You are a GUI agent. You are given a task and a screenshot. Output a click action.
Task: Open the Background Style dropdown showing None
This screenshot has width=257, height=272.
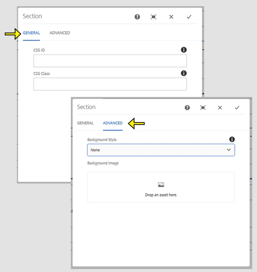click(x=161, y=150)
